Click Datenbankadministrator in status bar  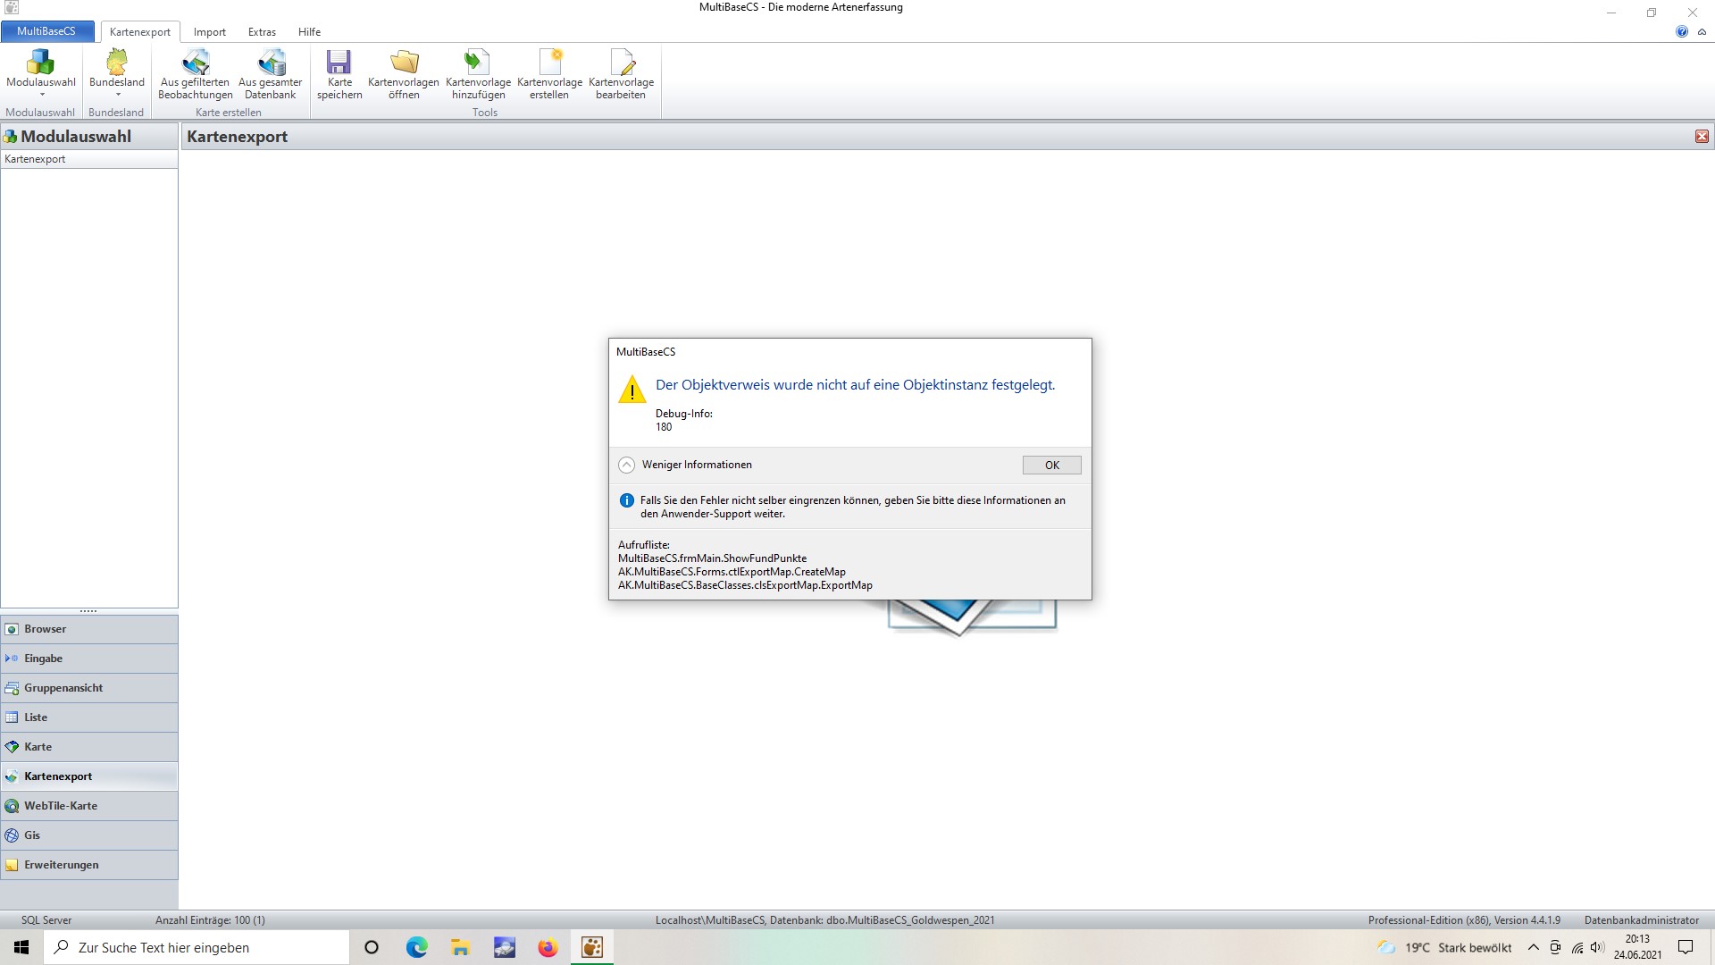coord(1642,920)
